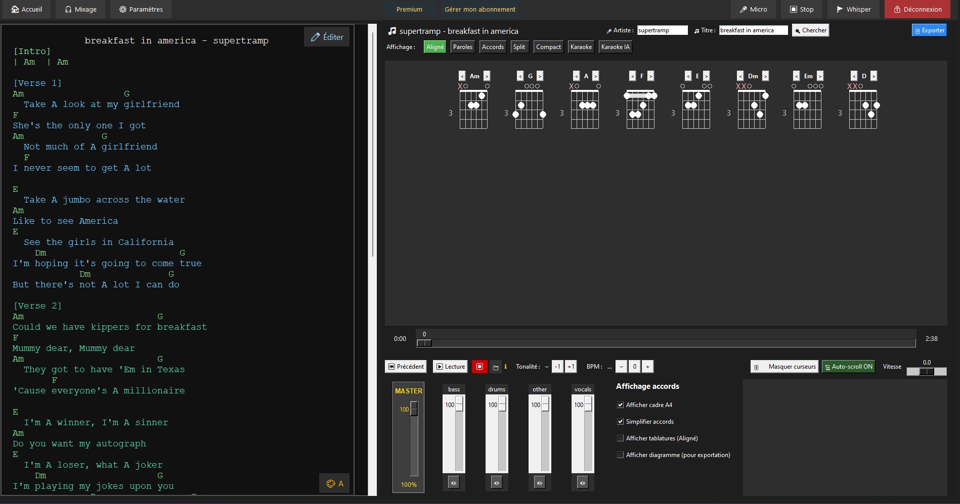
Task: Click the Artiste input field
Action: point(663,30)
